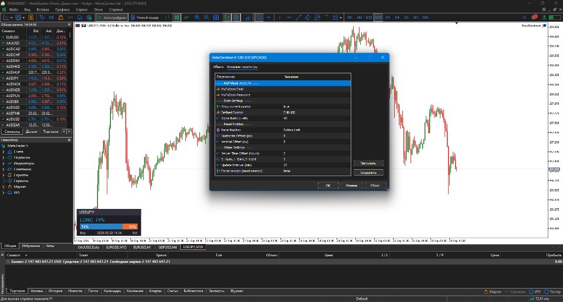Open the objects list dropdown arrow in toolbar
Screen dimensions: 563x302
[340, 17]
